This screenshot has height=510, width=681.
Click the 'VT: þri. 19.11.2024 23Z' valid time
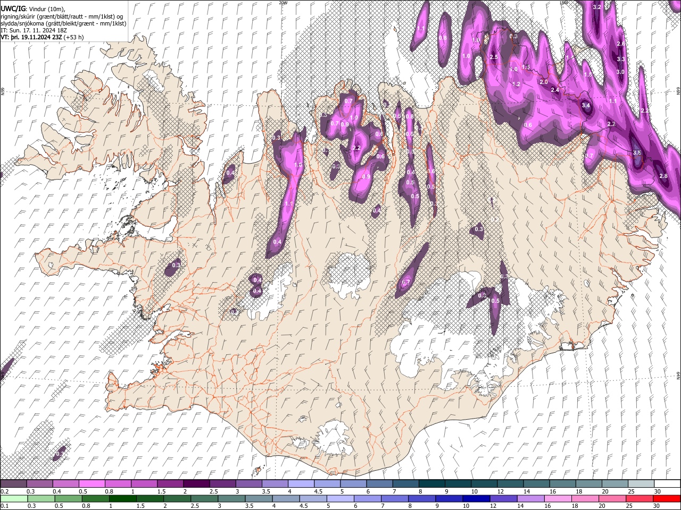coord(31,37)
